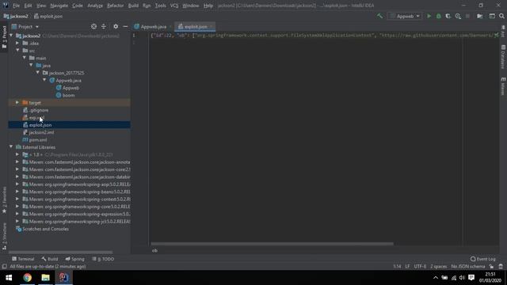This screenshot has width=507, height=285.
Task: Open the Structure side tool window
Action: (x=4, y=236)
